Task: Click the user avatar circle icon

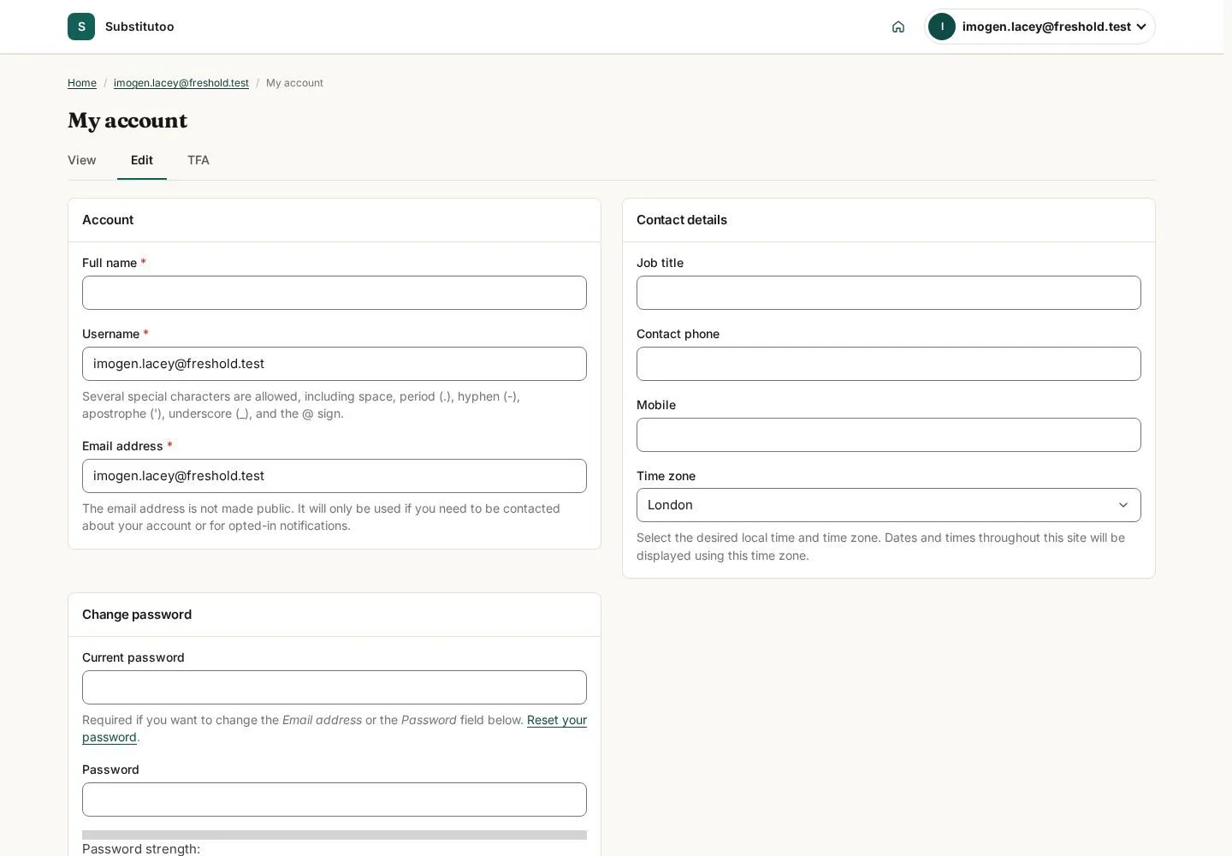Action: click(x=942, y=27)
